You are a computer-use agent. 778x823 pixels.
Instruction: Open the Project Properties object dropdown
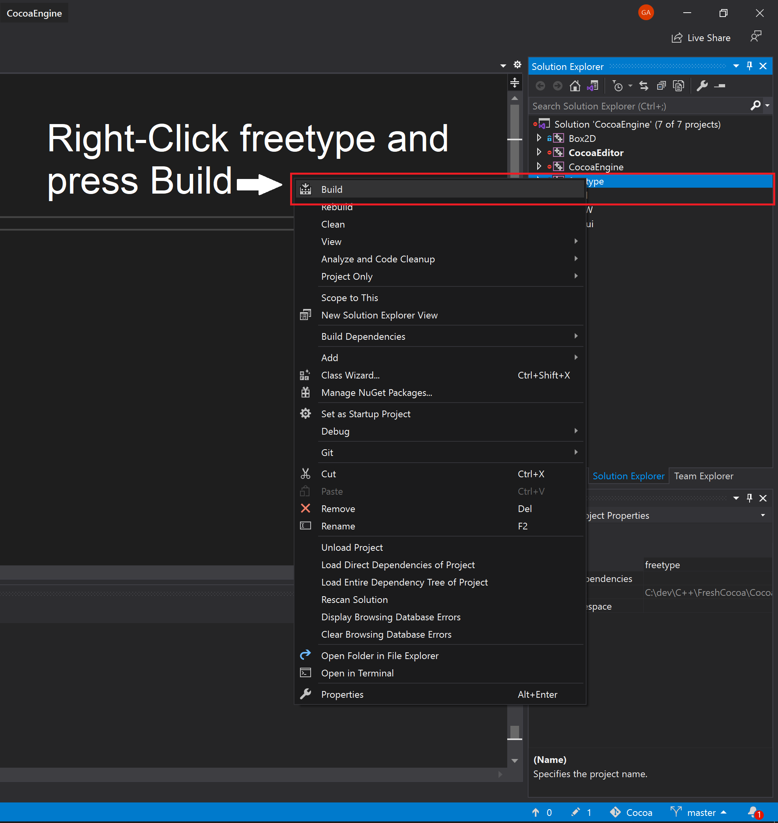pyautogui.click(x=763, y=515)
